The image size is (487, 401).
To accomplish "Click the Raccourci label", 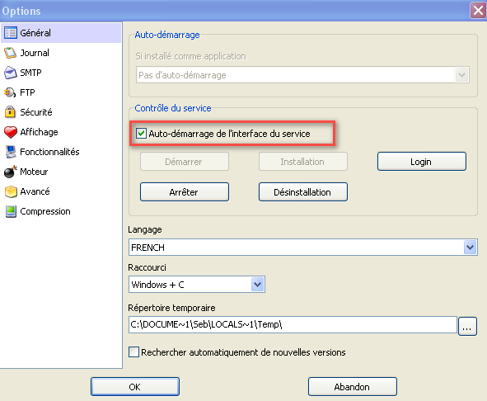I will point(147,267).
